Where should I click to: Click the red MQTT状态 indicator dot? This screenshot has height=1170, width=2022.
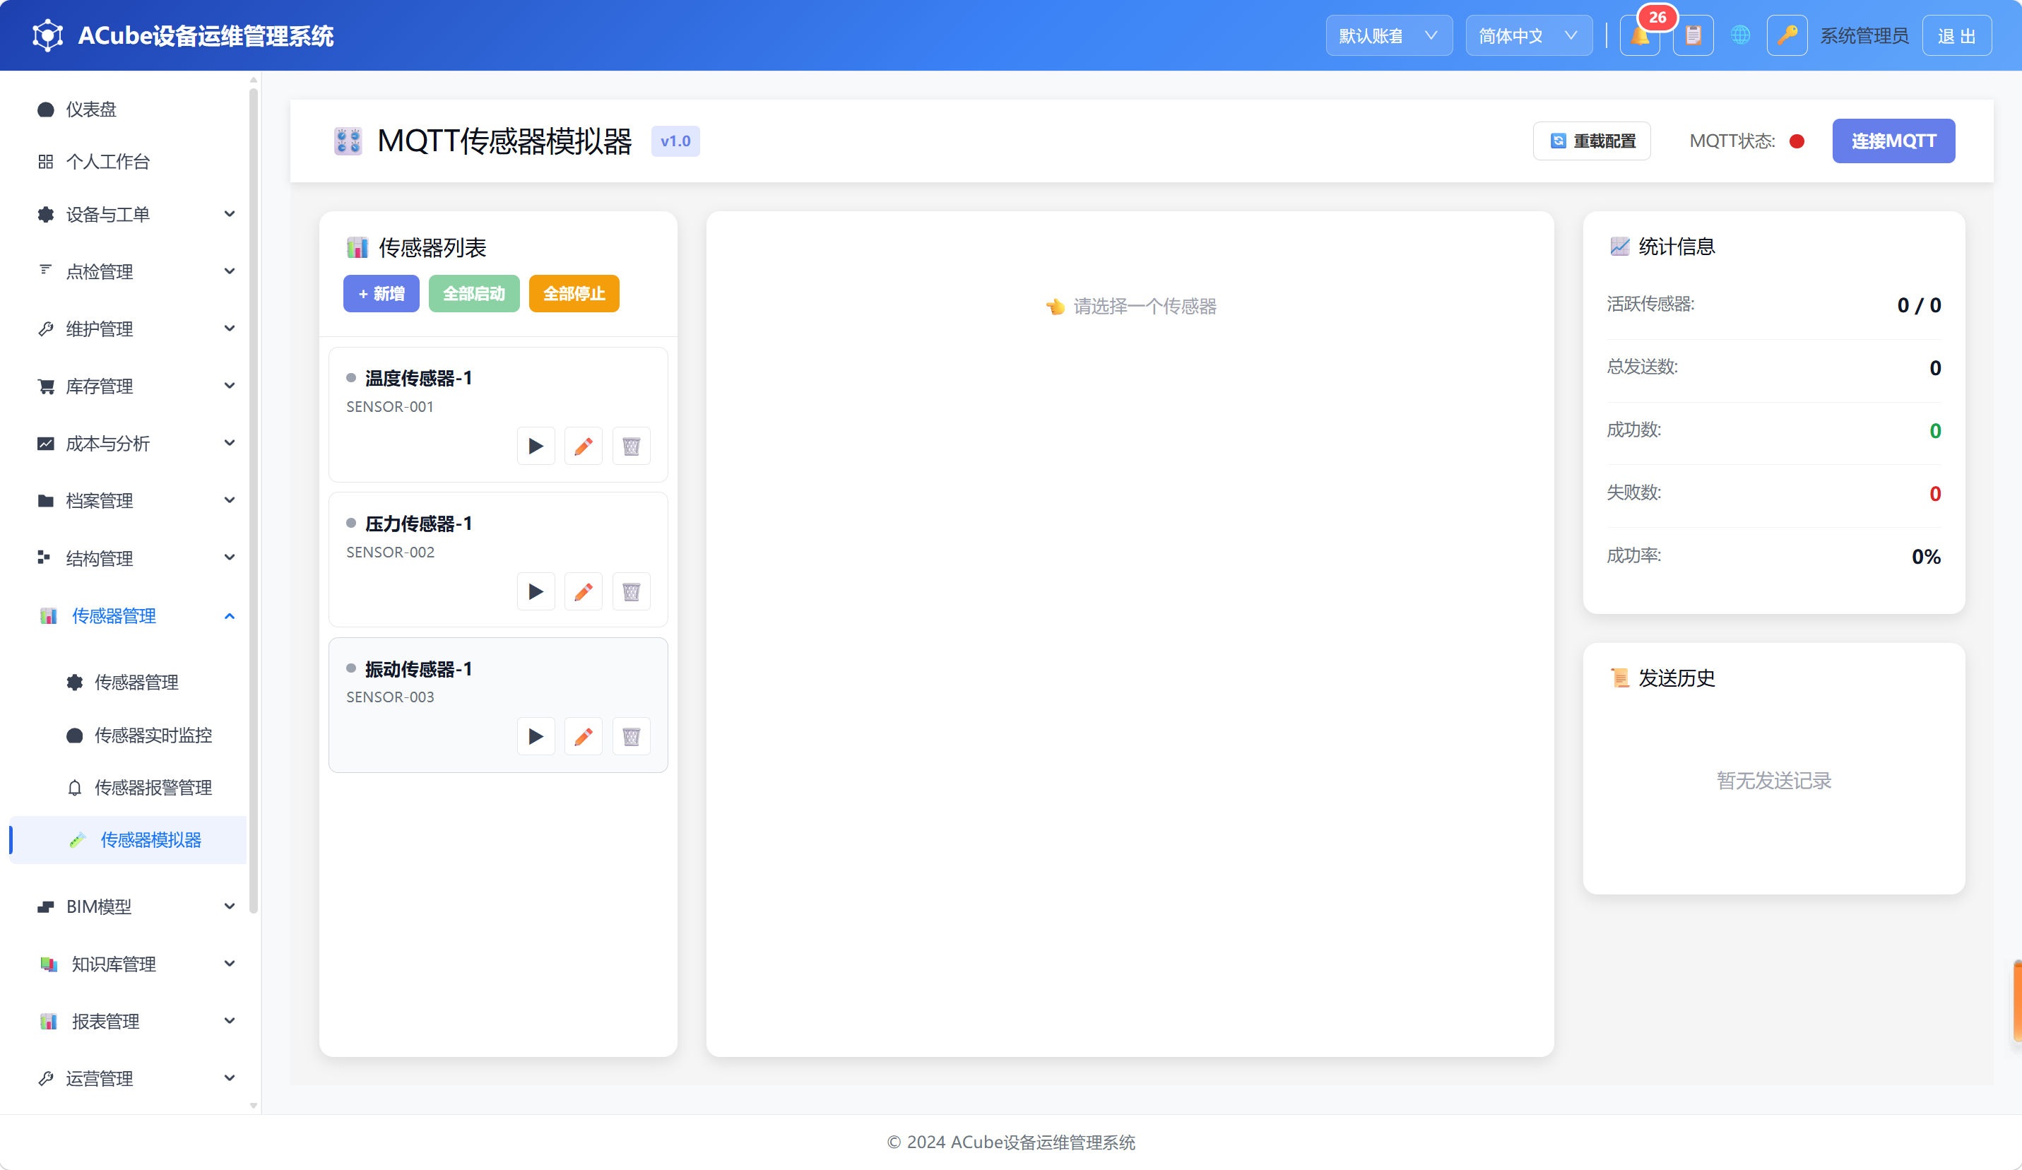[1797, 141]
